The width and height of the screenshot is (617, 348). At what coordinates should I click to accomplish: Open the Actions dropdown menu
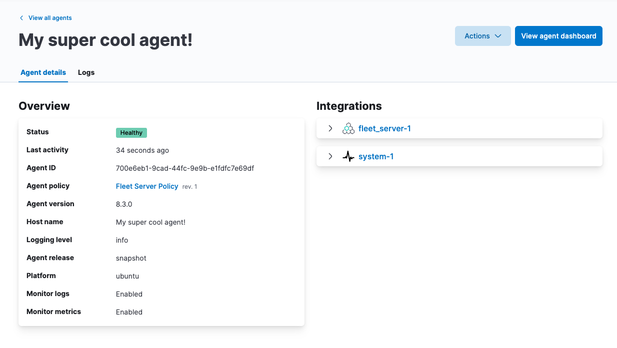click(x=482, y=36)
